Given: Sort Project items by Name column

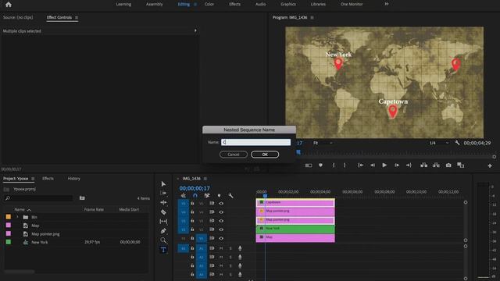Looking at the screenshot, I should (20, 210).
